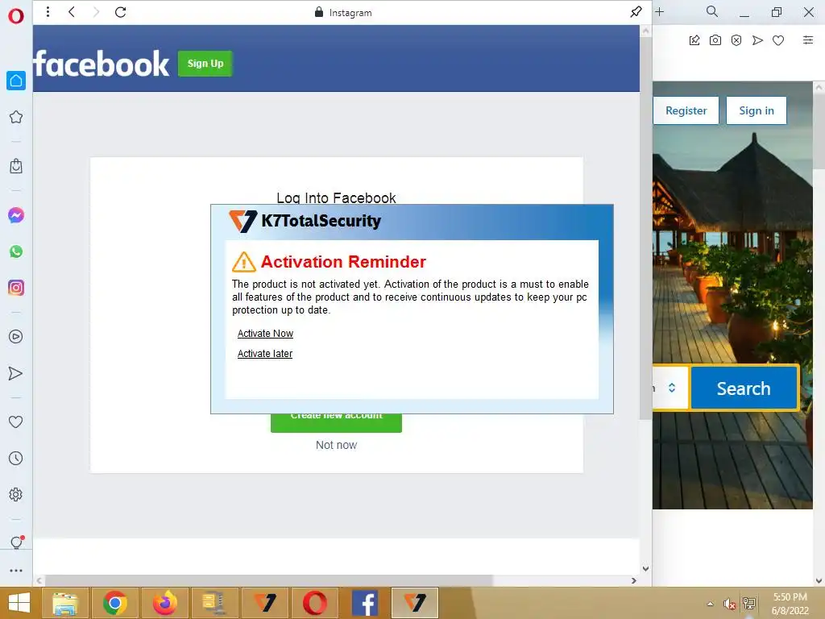This screenshot has height=619, width=825.
Task: Open Settings gear in sidebar
Action: pyautogui.click(x=16, y=494)
